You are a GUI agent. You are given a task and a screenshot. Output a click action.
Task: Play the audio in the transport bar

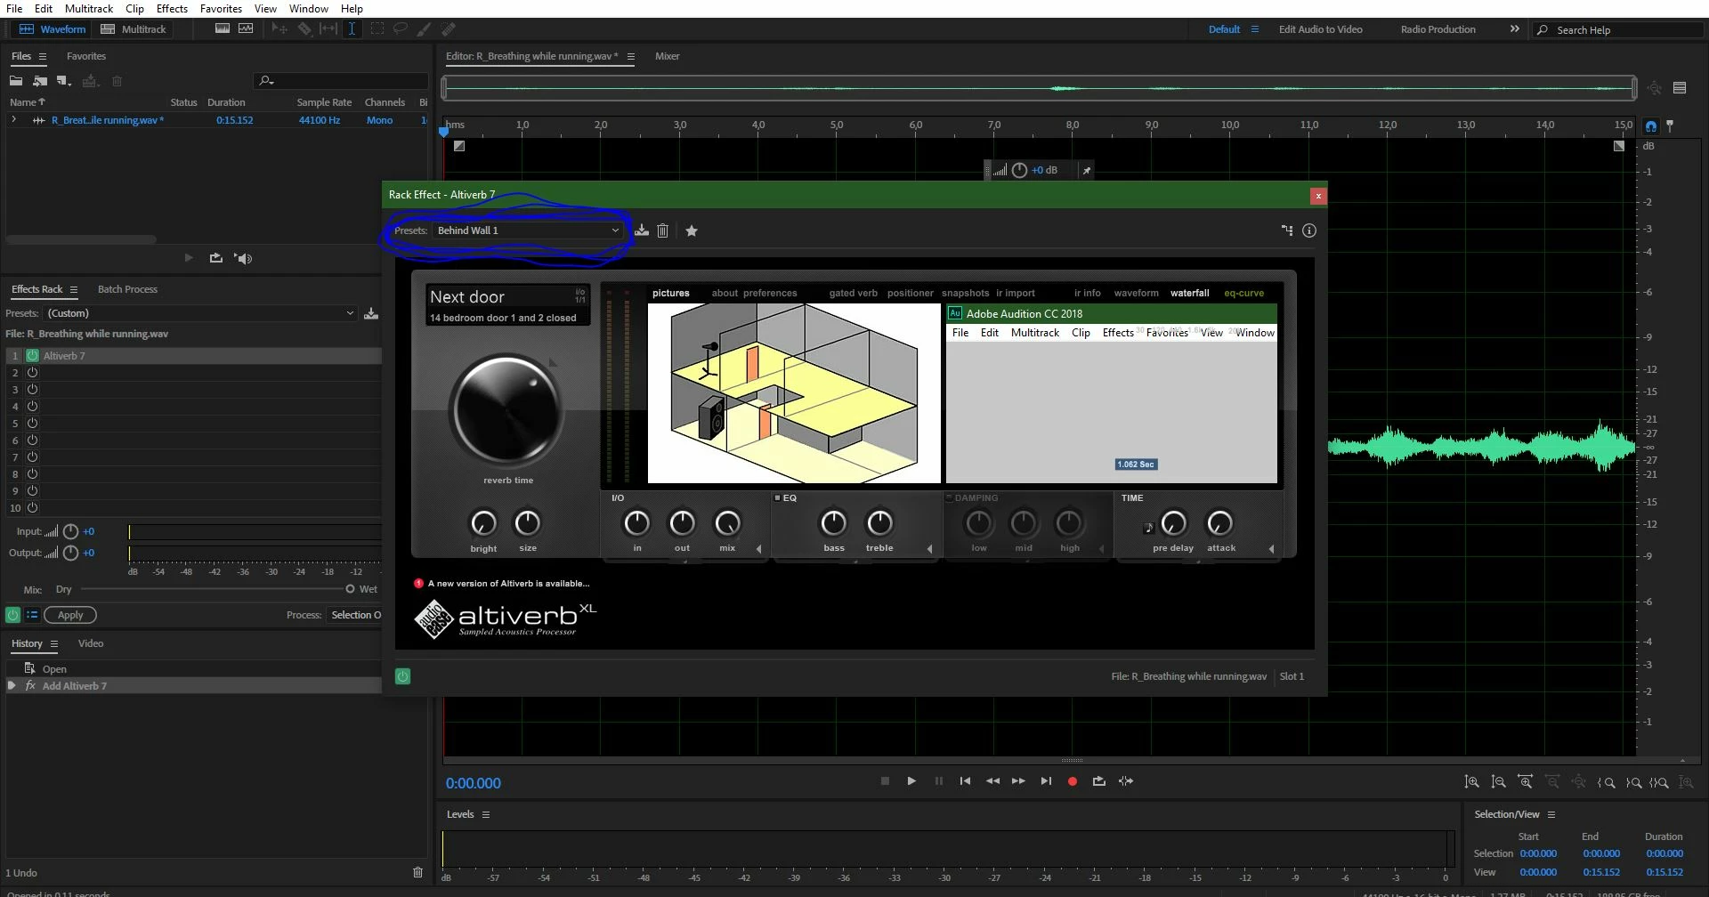tap(911, 781)
